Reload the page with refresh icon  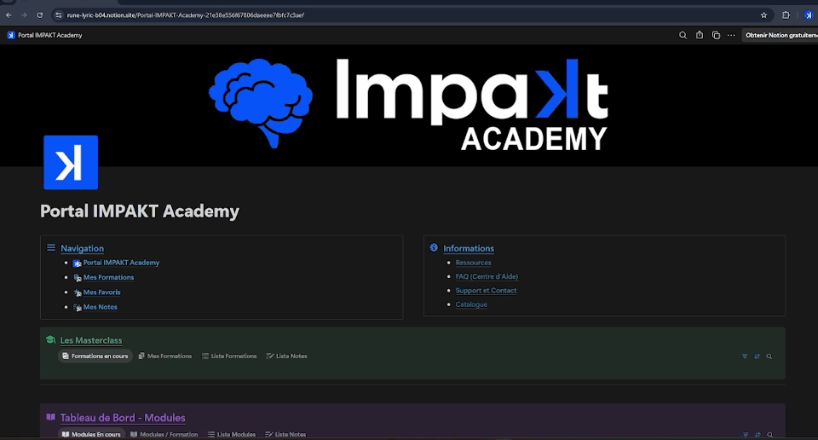tap(40, 15)
